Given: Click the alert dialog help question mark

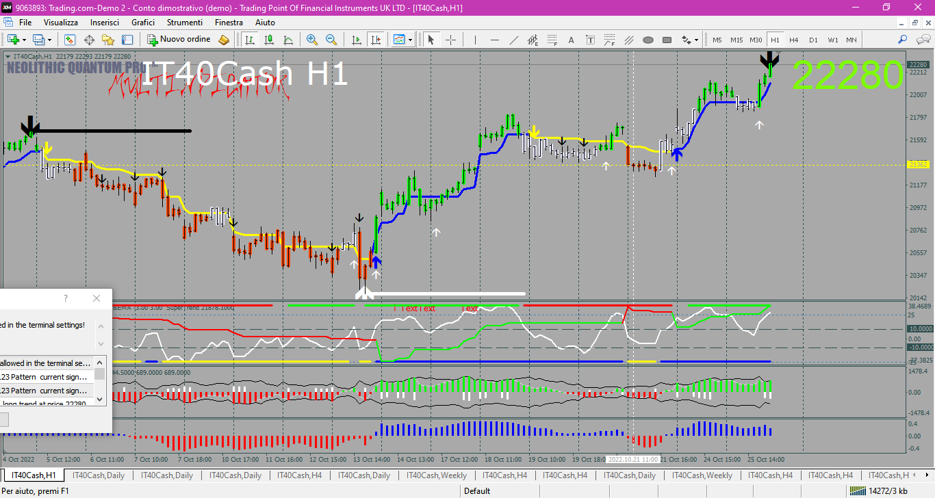Looking at the screenshot, I should click(66, 298).
